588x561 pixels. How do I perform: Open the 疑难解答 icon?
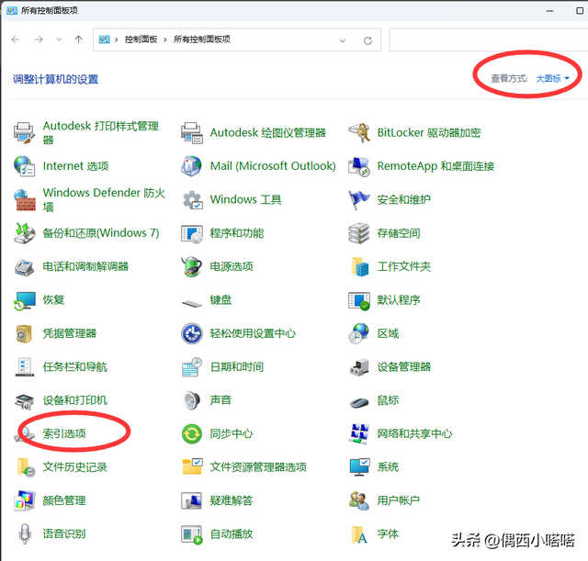click(x=192, y=500)
